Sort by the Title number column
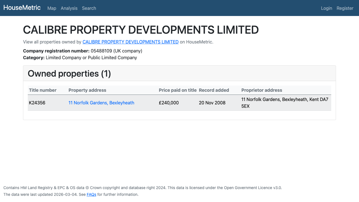This screenshot has height=202, width=359. click(x=43, y=90)
